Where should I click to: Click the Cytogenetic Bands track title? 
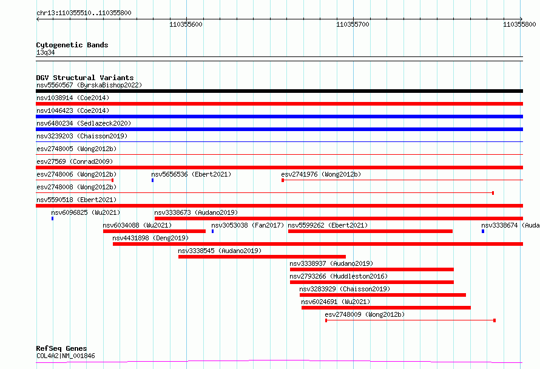click(x=72, y=45)
